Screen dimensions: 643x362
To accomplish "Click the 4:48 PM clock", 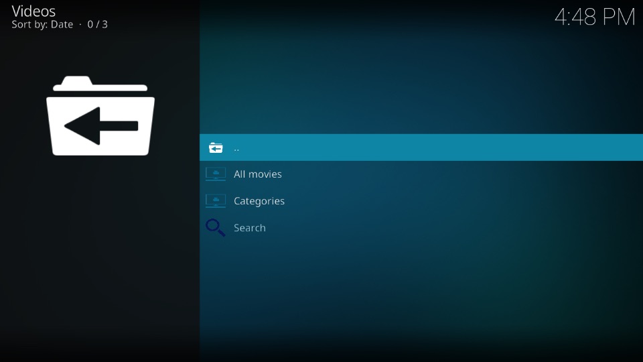I will 594,17.
